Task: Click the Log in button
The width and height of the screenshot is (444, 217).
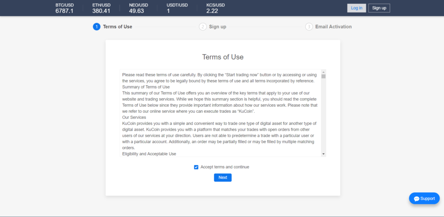Action: [356, 8]
